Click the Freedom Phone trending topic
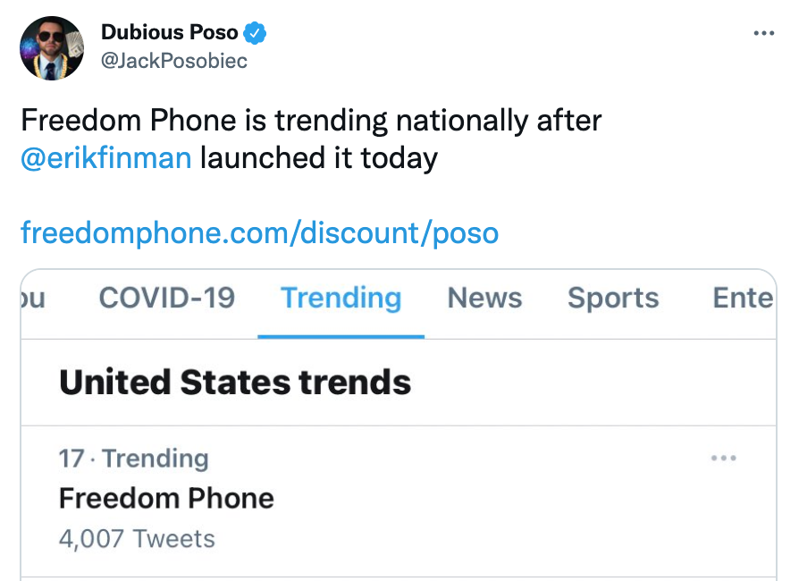The height and width of the screenshot is (581, 799). coord(166,498)
